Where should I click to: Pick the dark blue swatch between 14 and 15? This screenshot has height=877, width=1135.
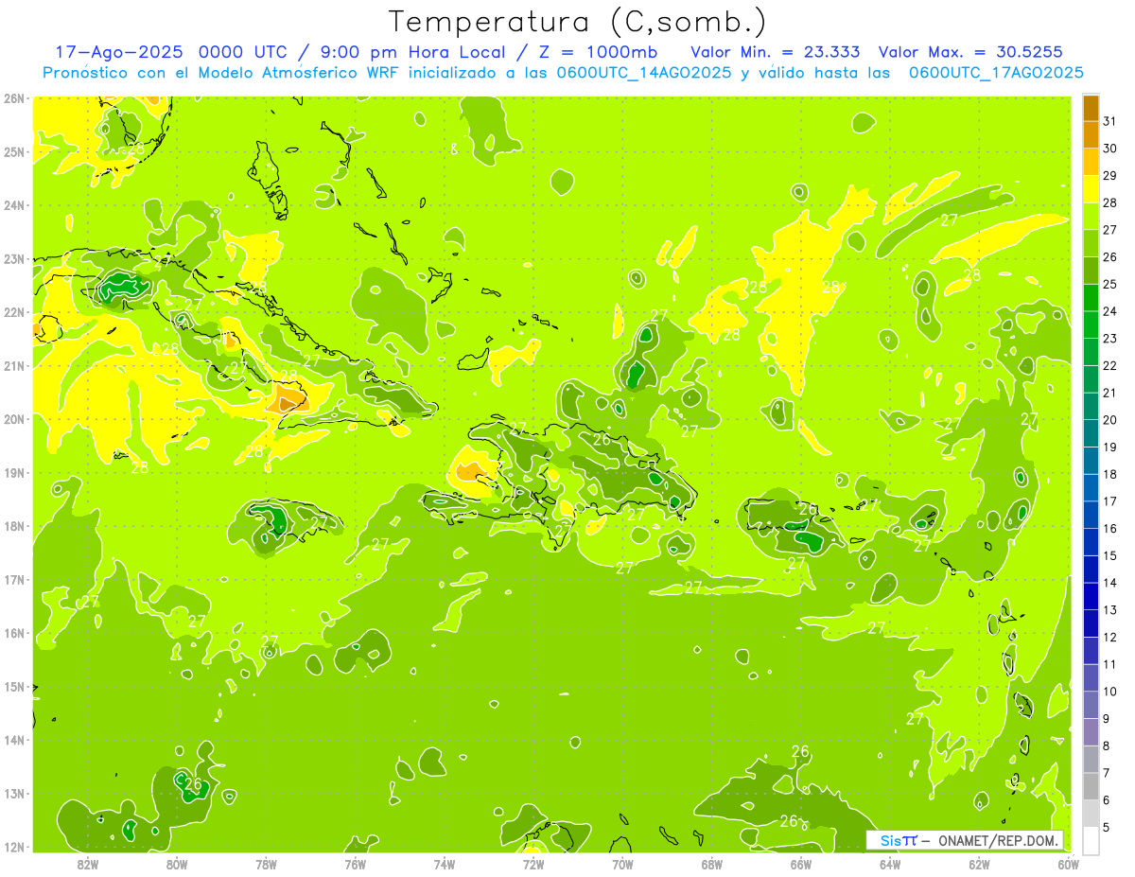[x=1091, y=570]
